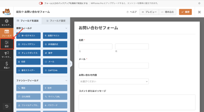Add the 日付/時間 field
Screen dimensions: 204x112
28,97
